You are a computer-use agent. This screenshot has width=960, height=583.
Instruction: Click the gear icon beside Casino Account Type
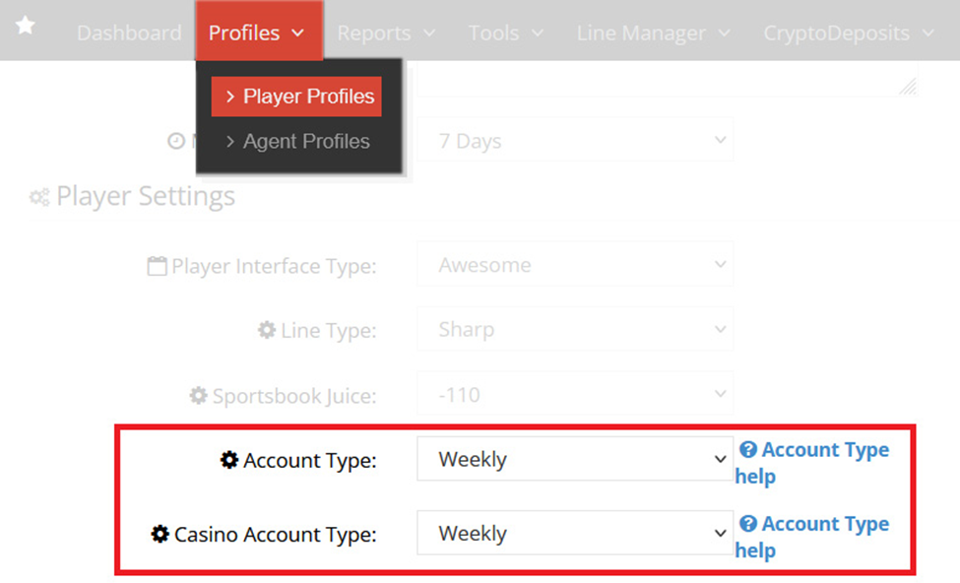160,534
